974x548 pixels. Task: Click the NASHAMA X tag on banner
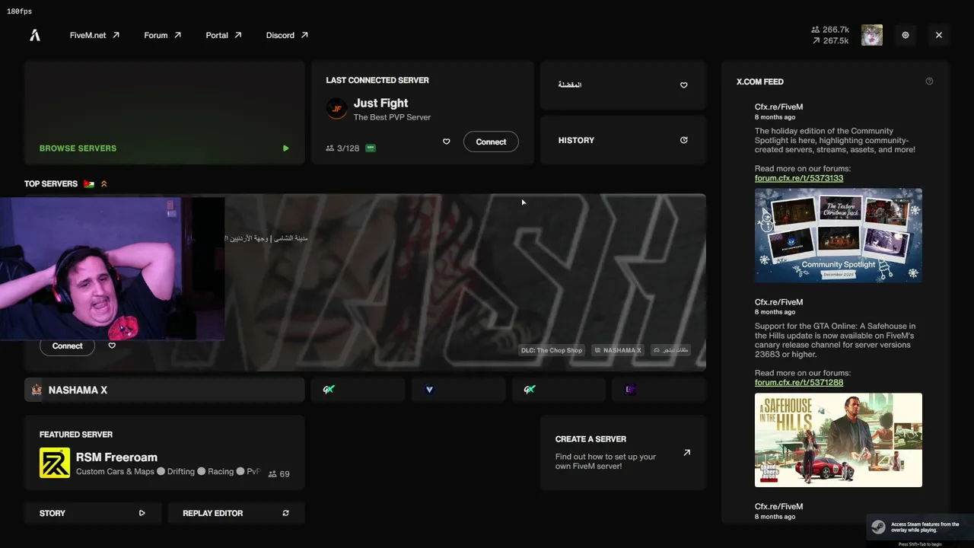click(618, 350)
